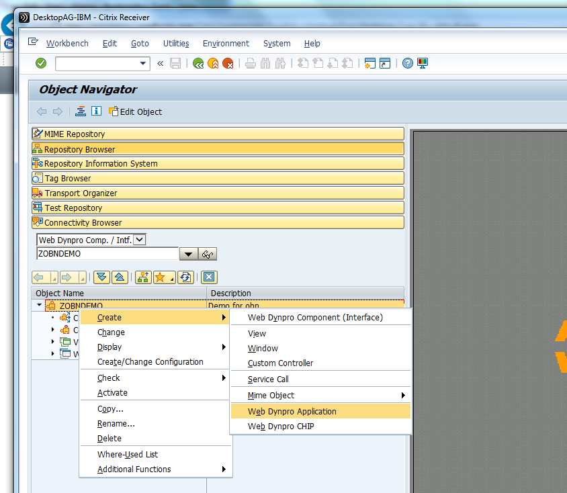The image size is (567, 493).
Task: Open the Connectivity Browser bar
Action: (x=218, y=222)
